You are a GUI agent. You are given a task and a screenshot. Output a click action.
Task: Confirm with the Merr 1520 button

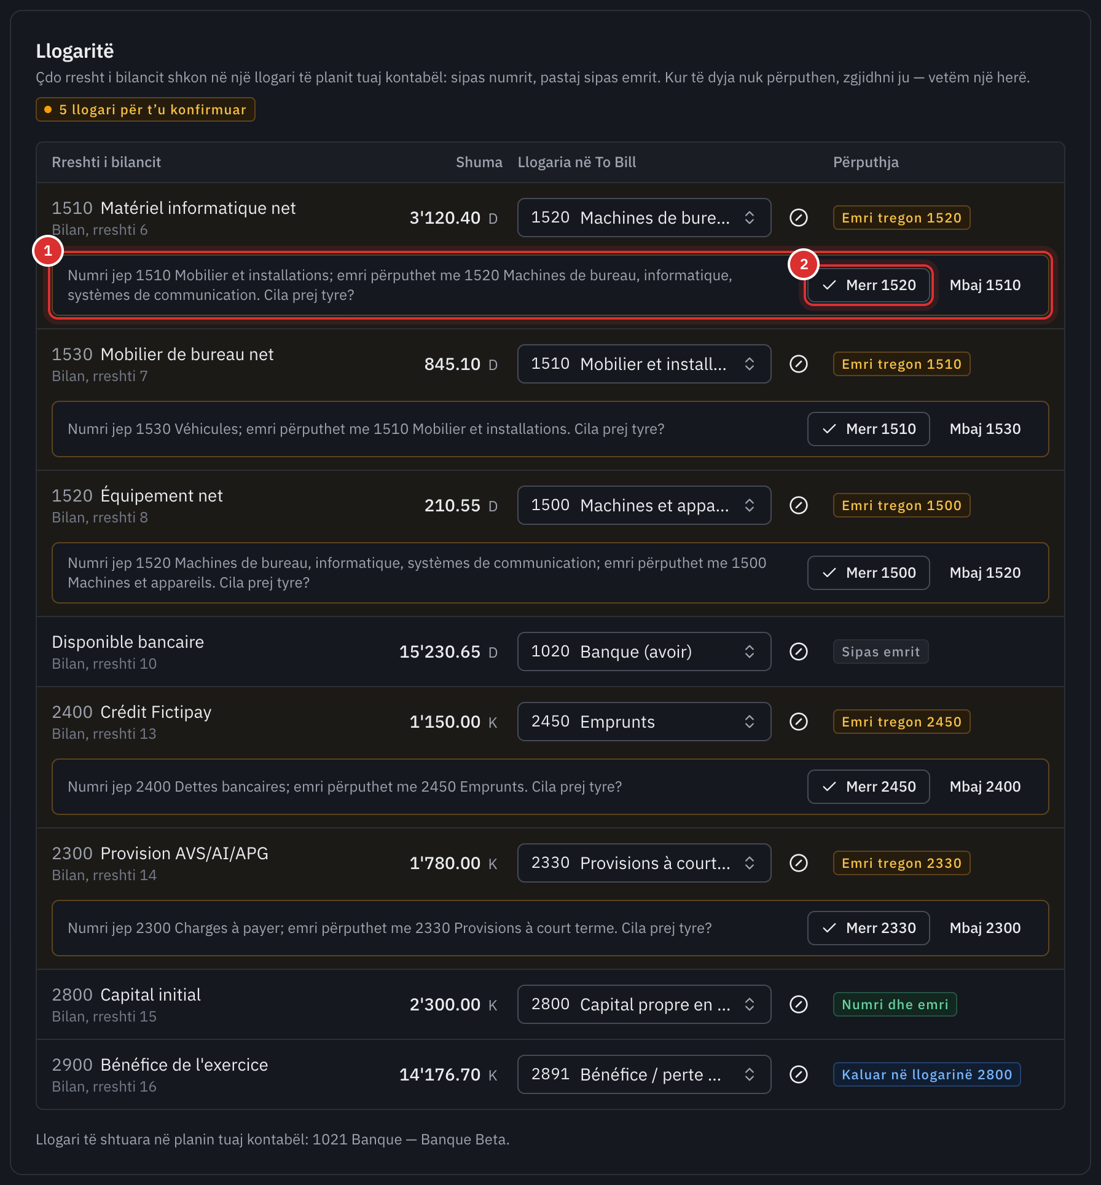click(868, 285)
